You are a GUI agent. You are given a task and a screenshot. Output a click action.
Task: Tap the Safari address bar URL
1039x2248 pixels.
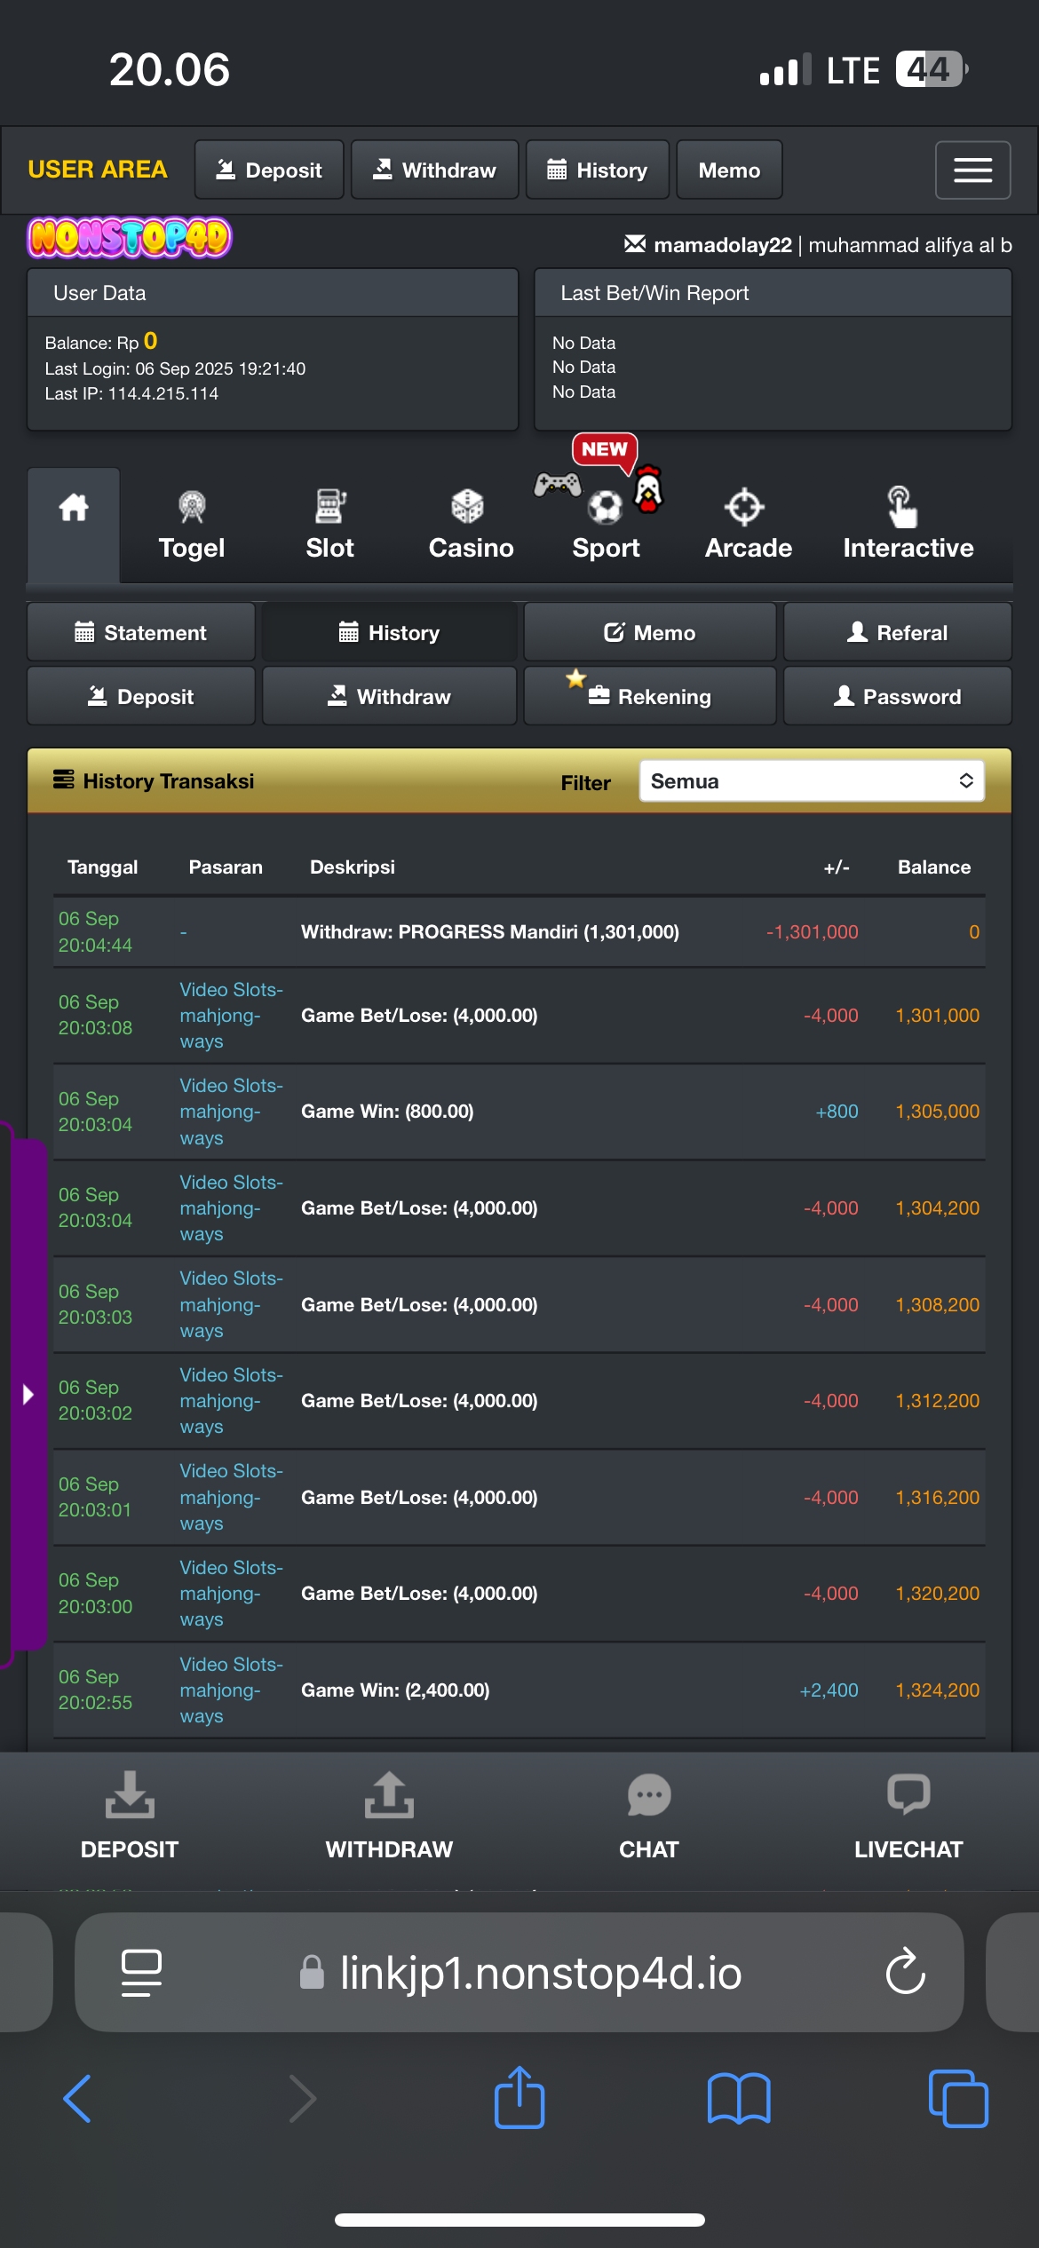540,1973
